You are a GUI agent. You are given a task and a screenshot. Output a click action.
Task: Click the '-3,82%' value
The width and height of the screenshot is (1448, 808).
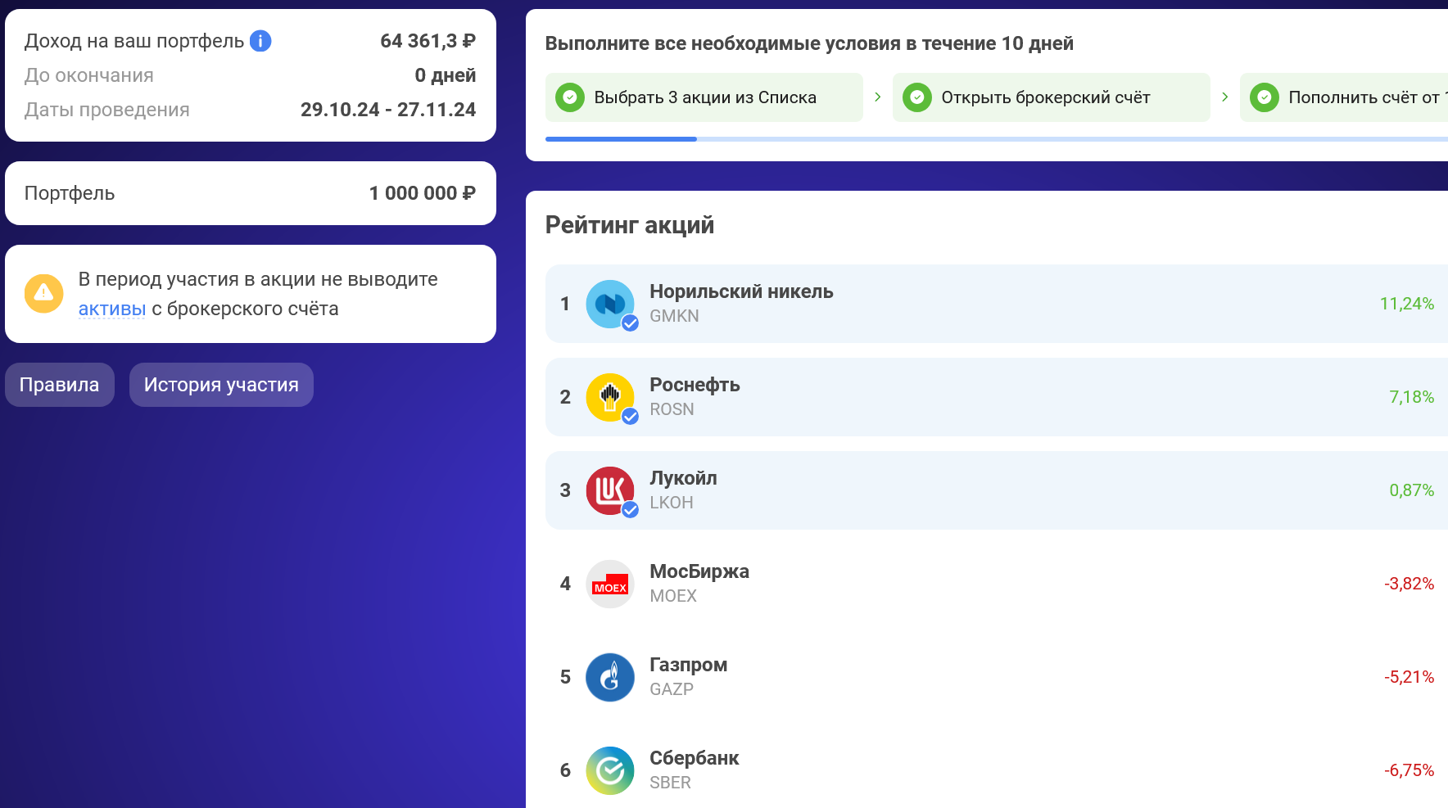coord(1410,584)
